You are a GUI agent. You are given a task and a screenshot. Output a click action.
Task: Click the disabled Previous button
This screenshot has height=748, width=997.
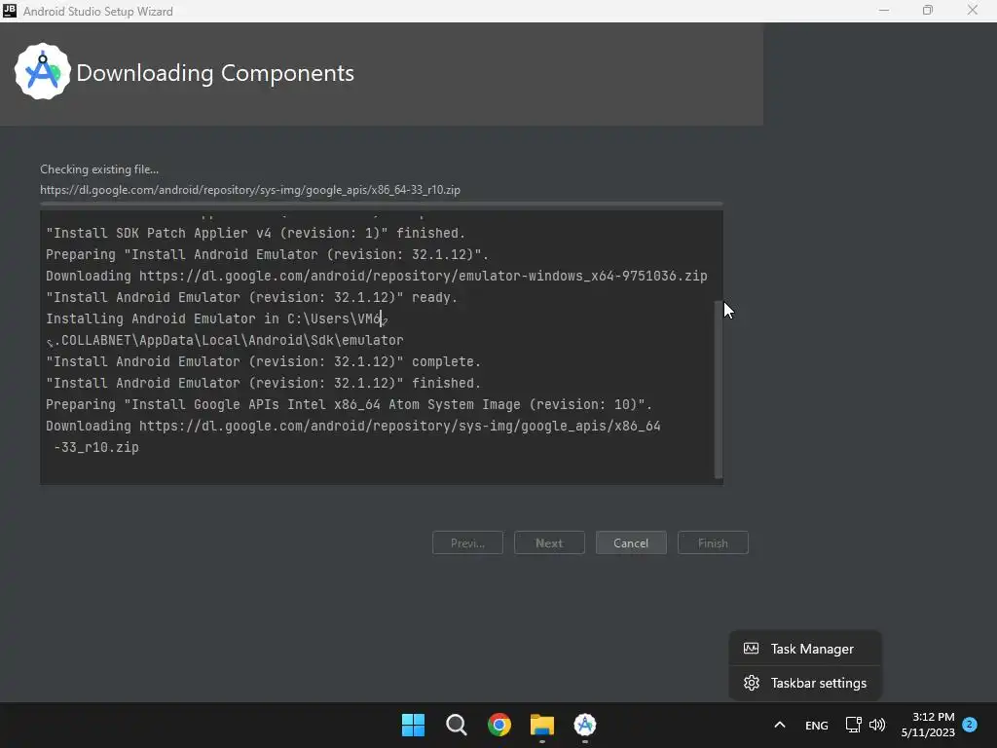point(467,542)
